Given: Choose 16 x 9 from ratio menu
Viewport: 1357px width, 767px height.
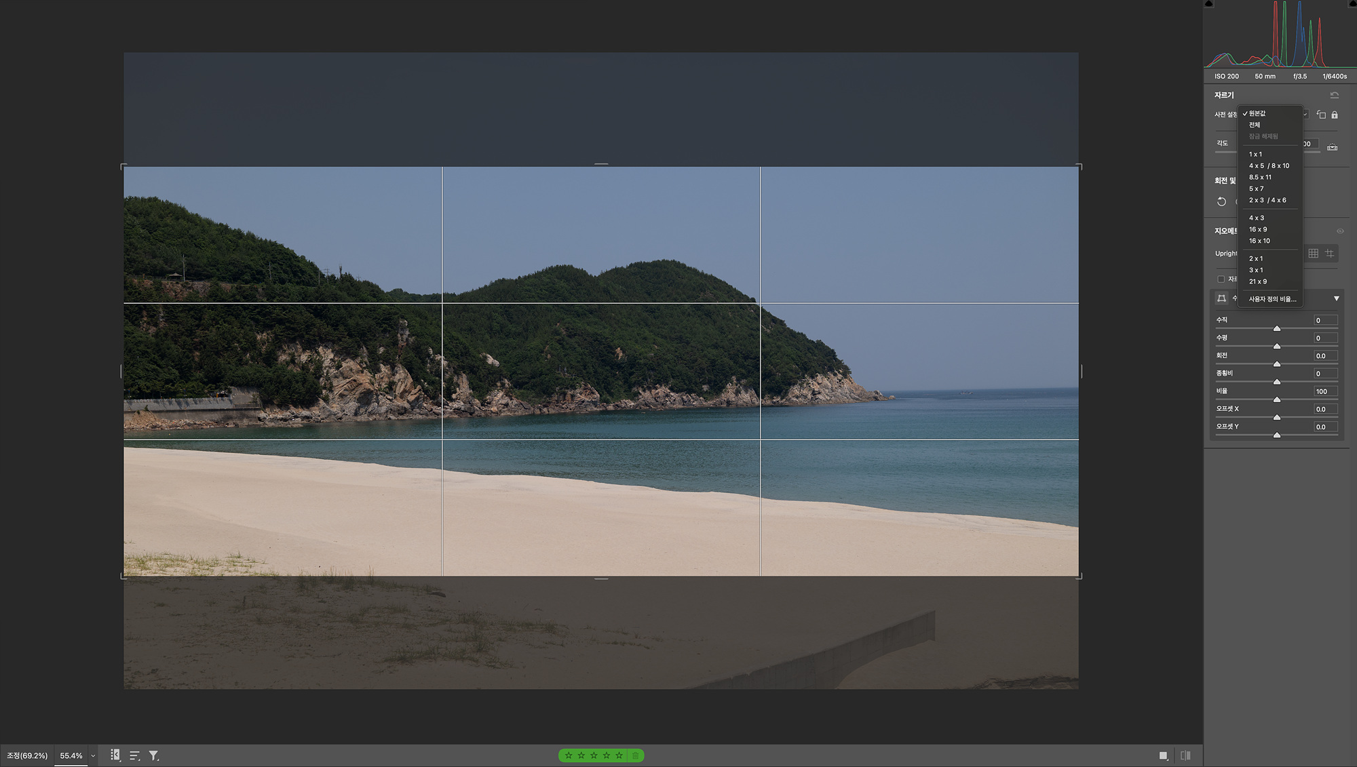Looking at the screenshot, I should coord(1258,229).
